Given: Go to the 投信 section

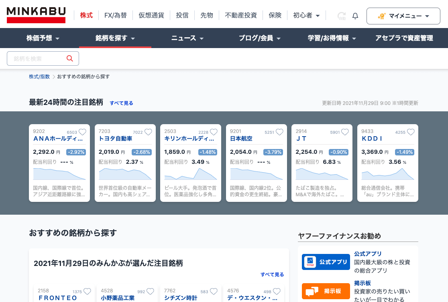Looking at the screenshot, I should [182, 15].
